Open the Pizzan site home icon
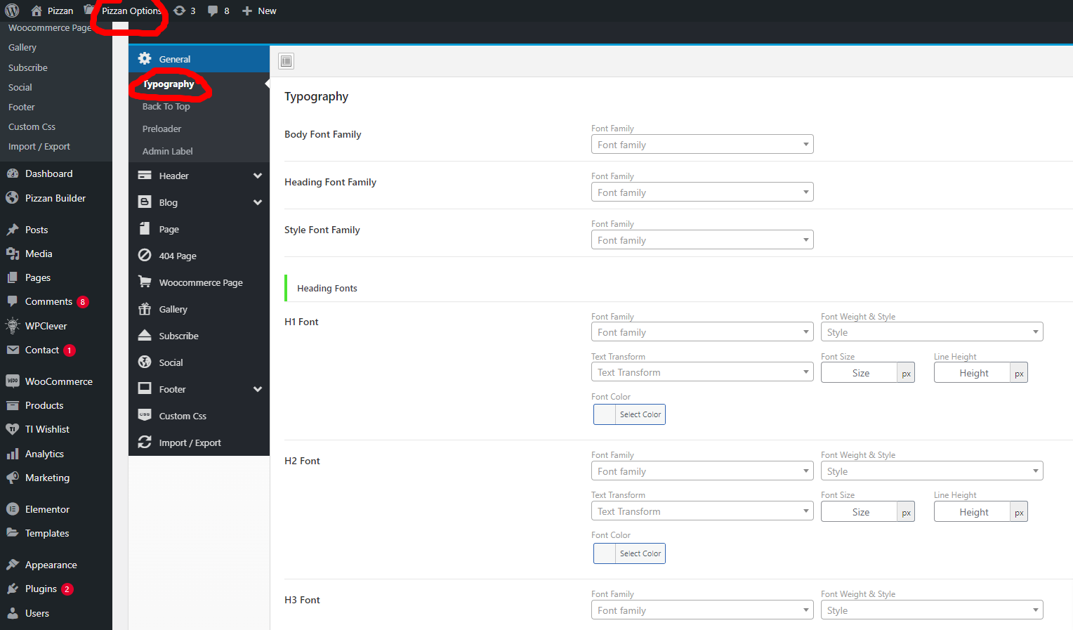The width and height of the screenshot is (1073, 630). [37, 11]
